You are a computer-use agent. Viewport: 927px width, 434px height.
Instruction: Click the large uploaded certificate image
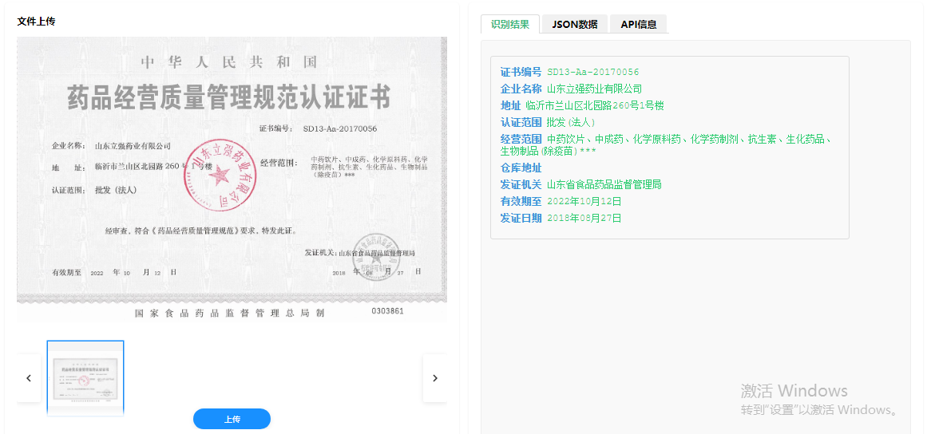click(232, 180)
